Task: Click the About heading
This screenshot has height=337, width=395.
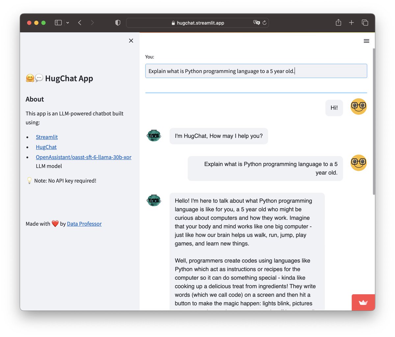Action: point(35,99)
